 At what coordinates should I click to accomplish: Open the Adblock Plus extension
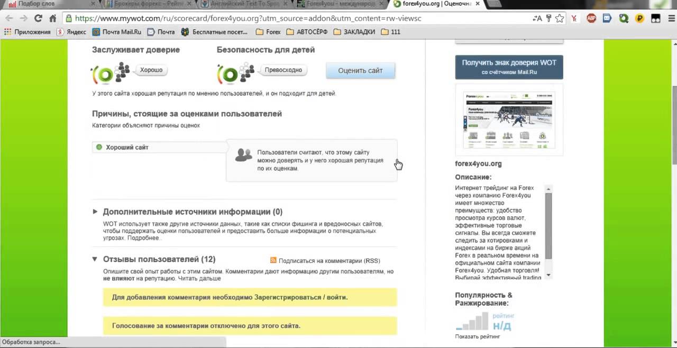(591, 19)
